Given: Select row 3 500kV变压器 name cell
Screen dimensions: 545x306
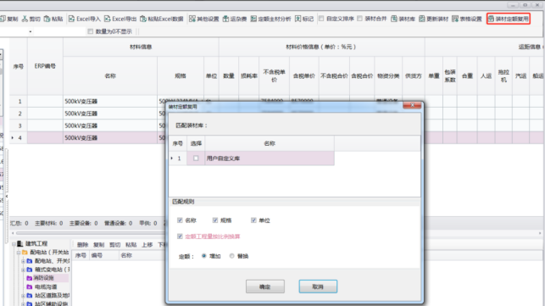Looking at the screenshot, I should [110, 125].
